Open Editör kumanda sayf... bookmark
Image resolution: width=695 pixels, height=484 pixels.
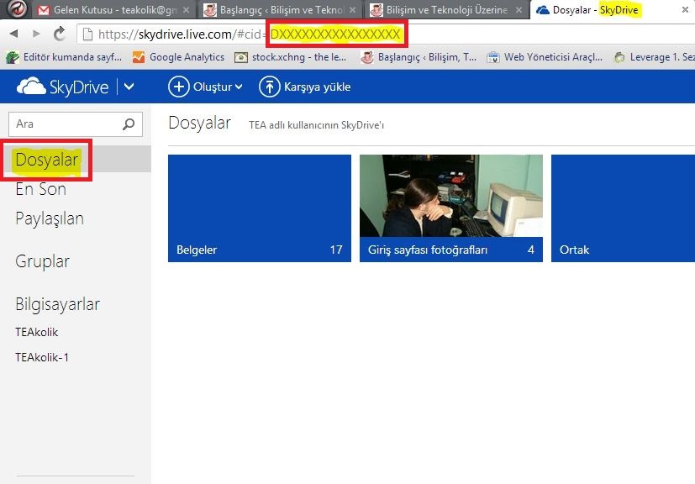tap(64, 57)
